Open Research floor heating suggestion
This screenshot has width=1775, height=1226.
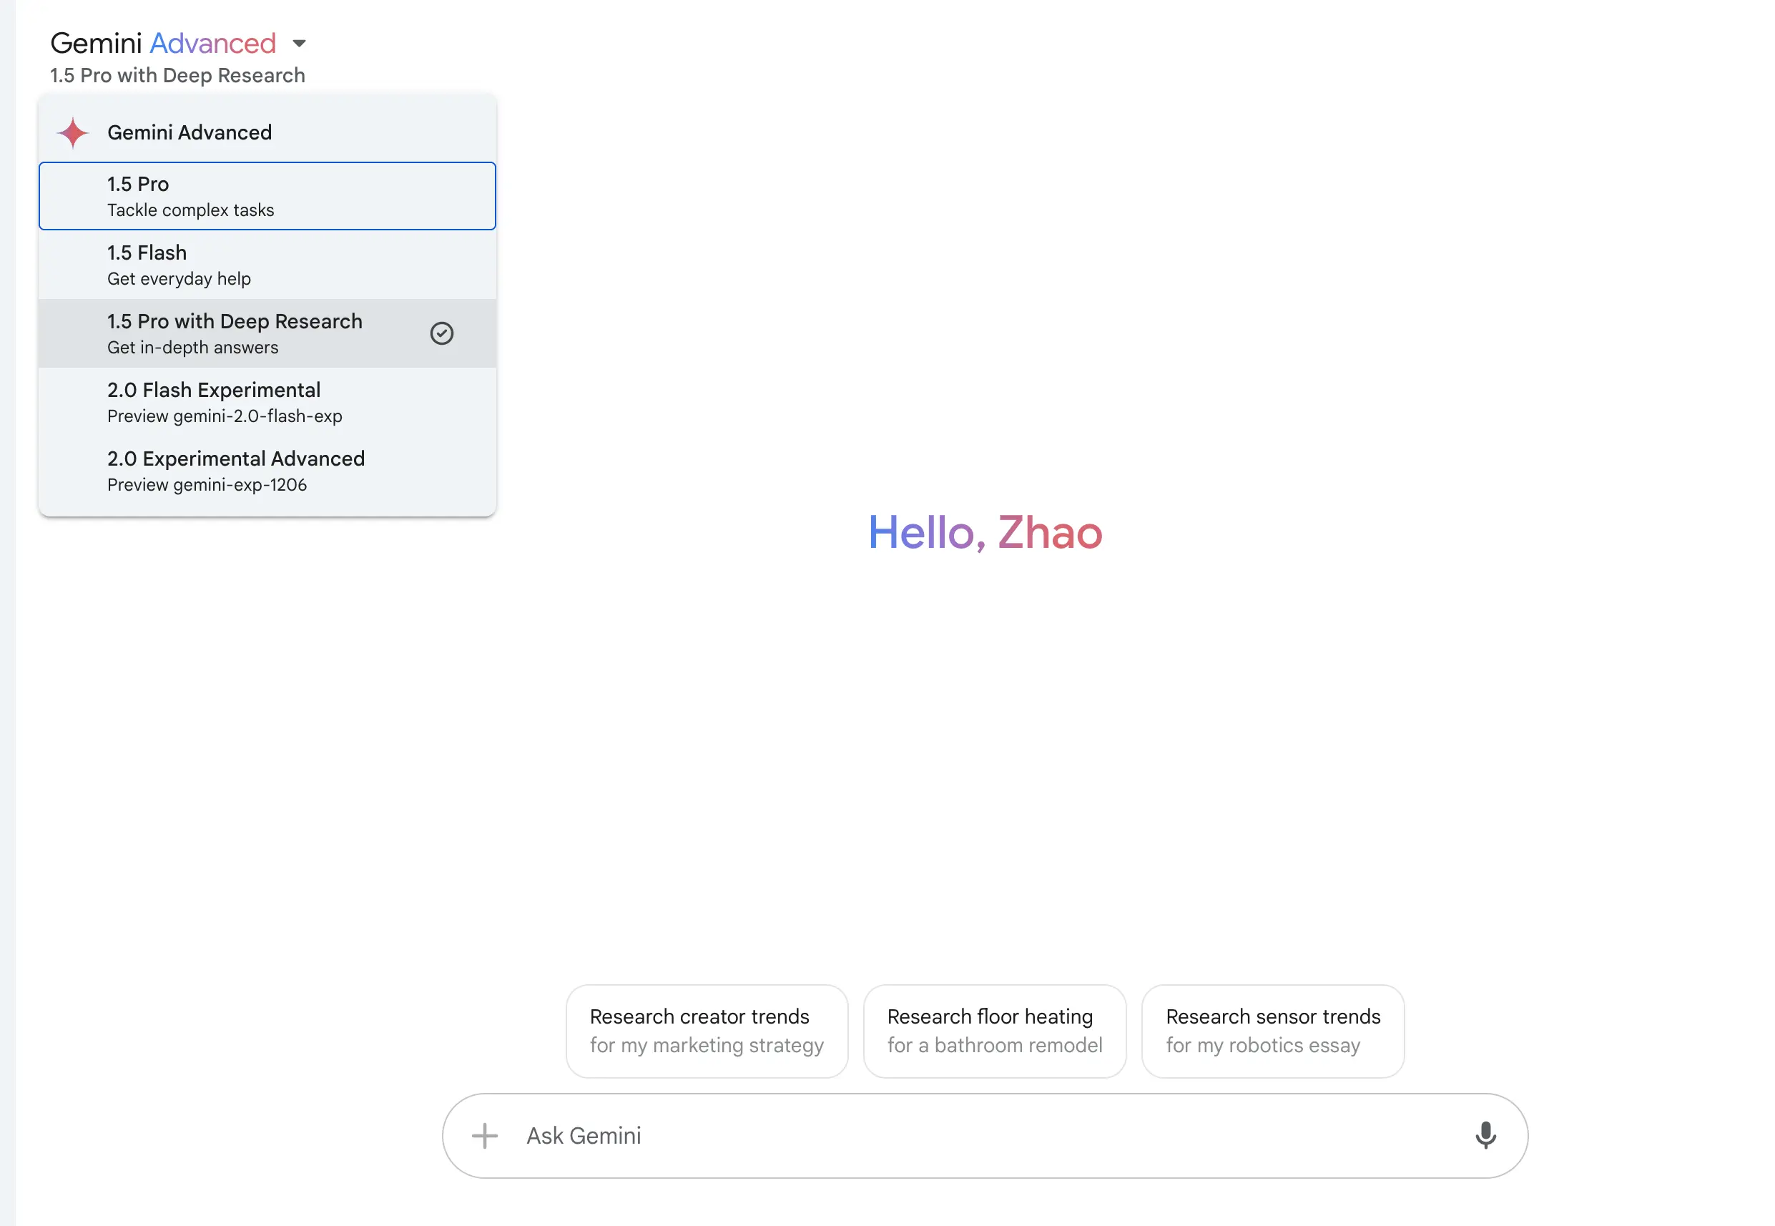click(995, 1031)
